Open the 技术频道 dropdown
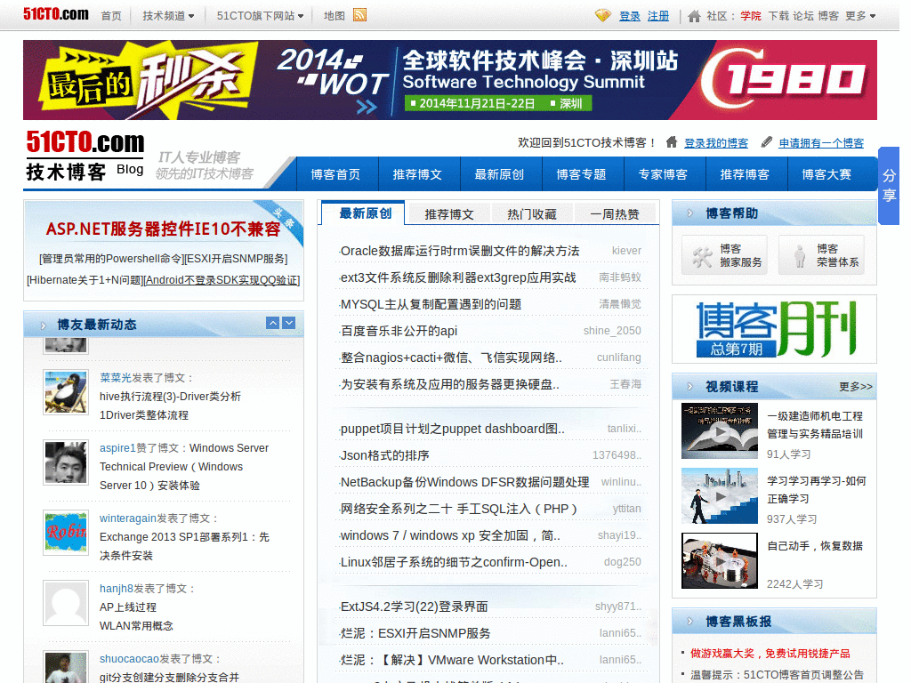Image resolution: width=911 pixels, height=683 pixels. point(168,16)
